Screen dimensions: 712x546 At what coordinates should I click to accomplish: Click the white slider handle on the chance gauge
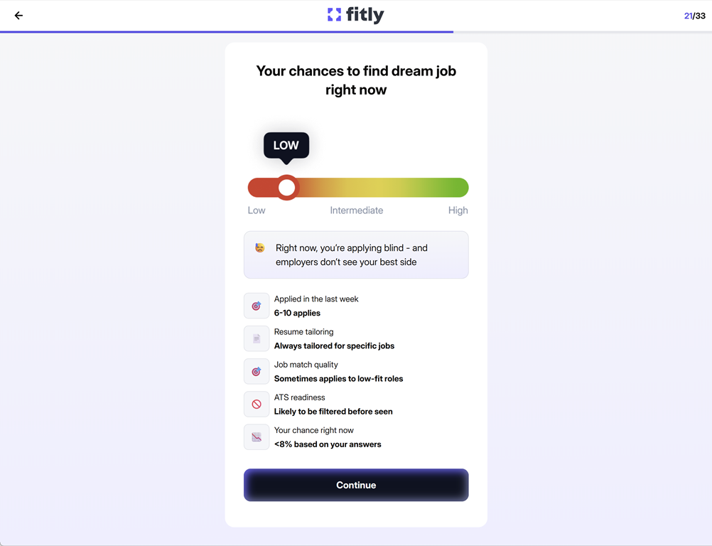(286, 188)
